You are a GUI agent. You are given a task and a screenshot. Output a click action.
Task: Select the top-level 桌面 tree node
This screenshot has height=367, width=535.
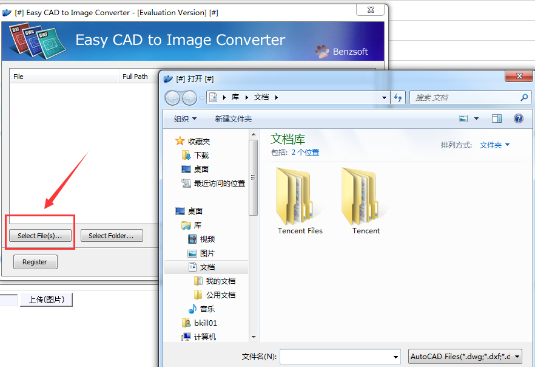click(189, 211)
